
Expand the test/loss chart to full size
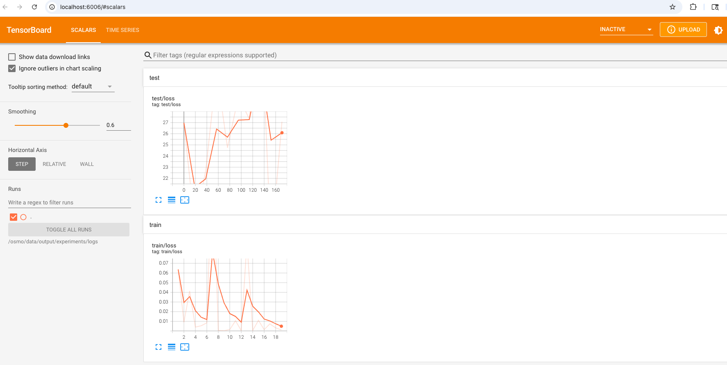(159, 200)
